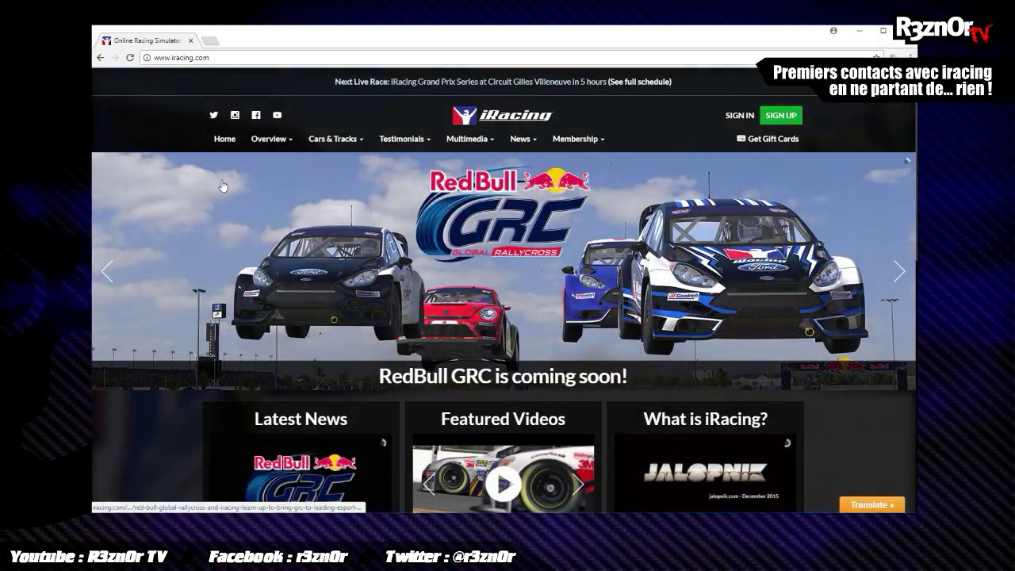This screenshot has height=571, width=1015.
Task: Click the Featured Videos heading
Action: point(503,419)
